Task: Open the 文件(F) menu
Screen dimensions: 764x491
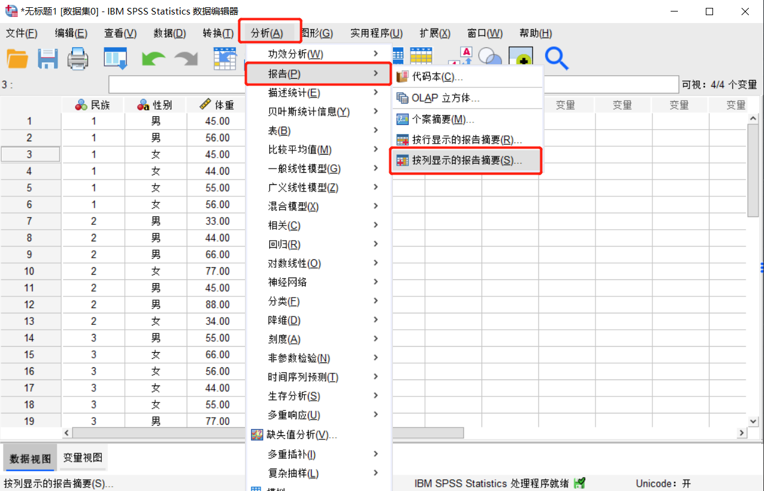Action: [22, 33]
